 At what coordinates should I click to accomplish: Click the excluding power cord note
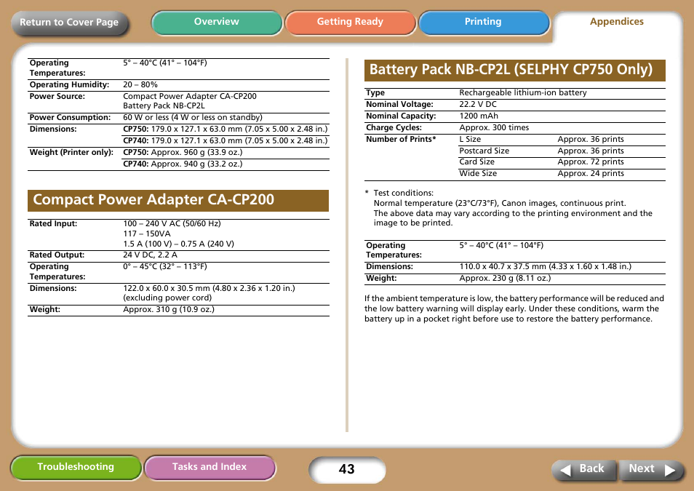[x=167, y=298]
